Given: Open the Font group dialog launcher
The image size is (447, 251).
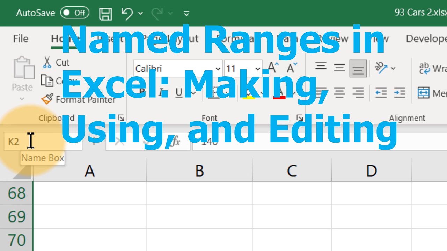Looking at the screenshot, I should pyautogui.click(x=300, y=118).
